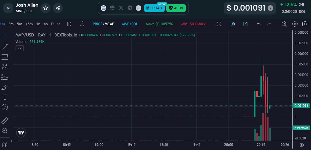Switch to the 1h timeframe

[38, 24]
